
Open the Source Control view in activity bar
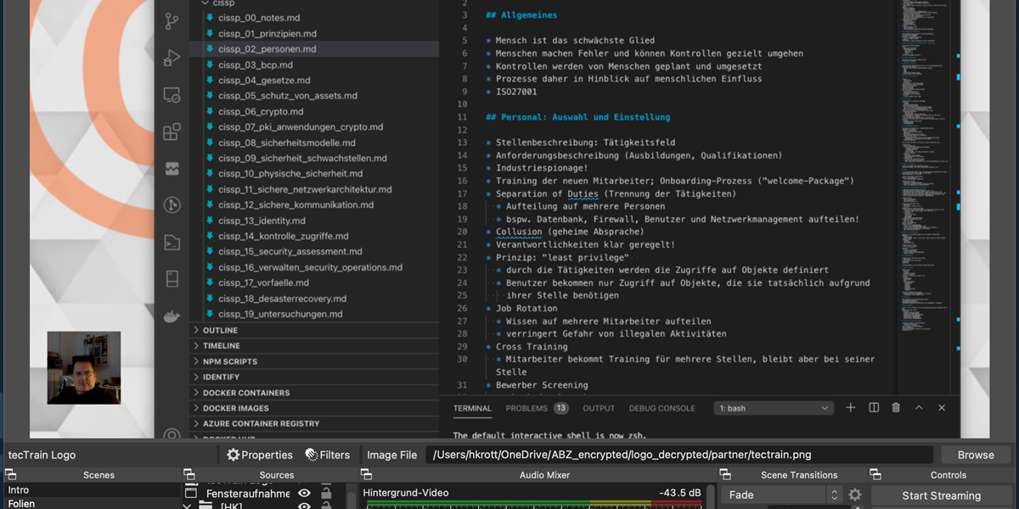pos(172,21)
